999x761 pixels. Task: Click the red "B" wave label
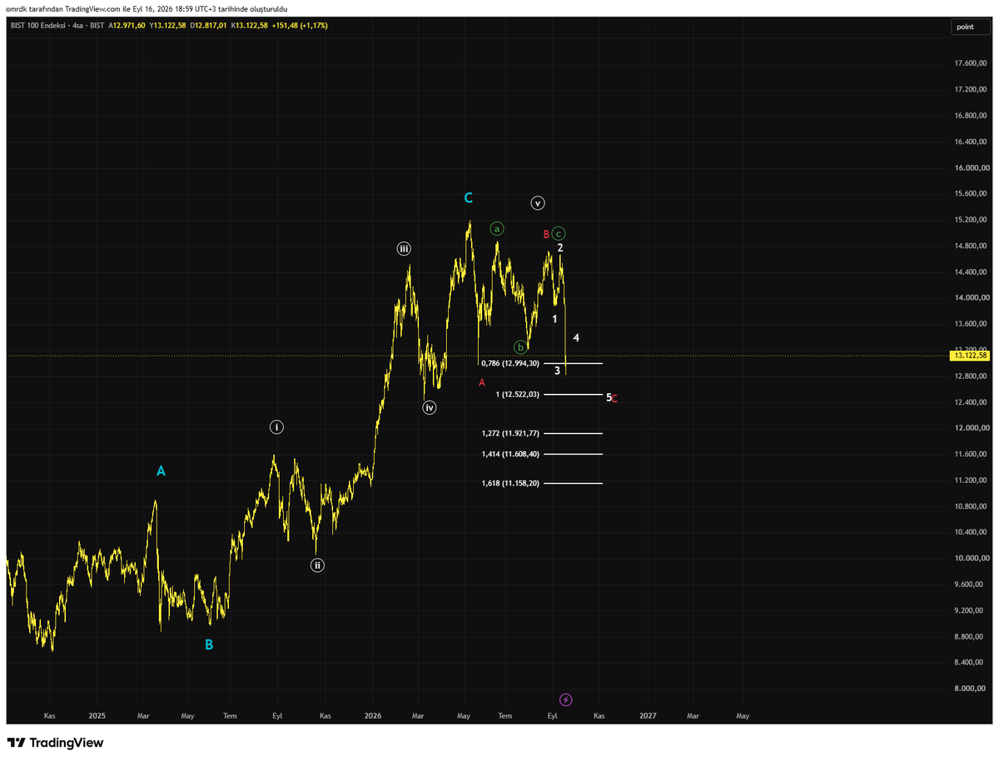546,234
